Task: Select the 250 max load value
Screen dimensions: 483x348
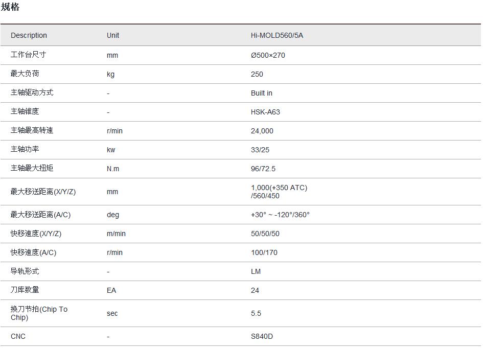Action: coord(257,74)
